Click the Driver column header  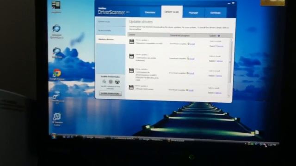coord(132,35)
